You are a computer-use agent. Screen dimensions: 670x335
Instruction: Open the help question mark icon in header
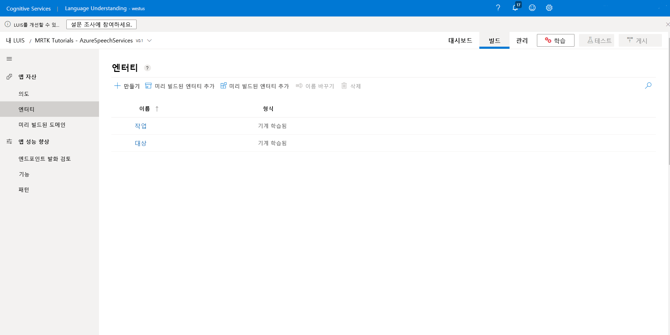pyautogui.click(x=498, y=8)
